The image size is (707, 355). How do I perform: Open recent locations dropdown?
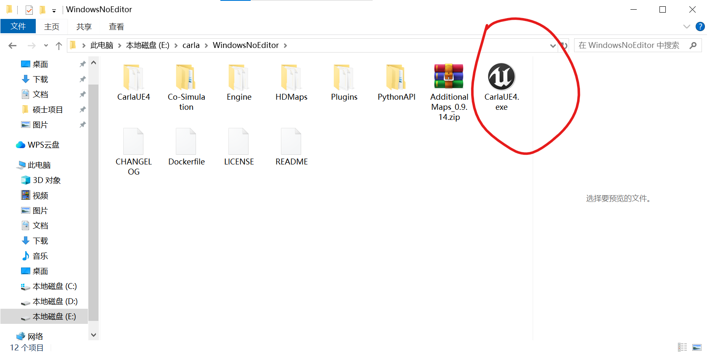coord(46,45)
